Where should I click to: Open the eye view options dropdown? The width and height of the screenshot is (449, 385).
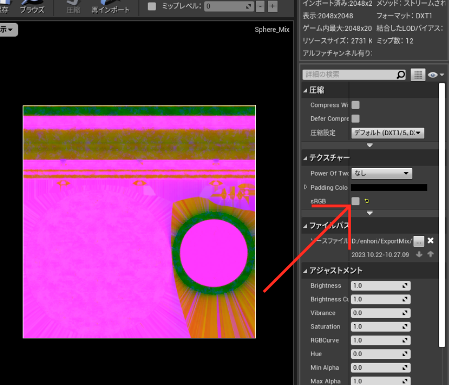click(x=436, y=75)
